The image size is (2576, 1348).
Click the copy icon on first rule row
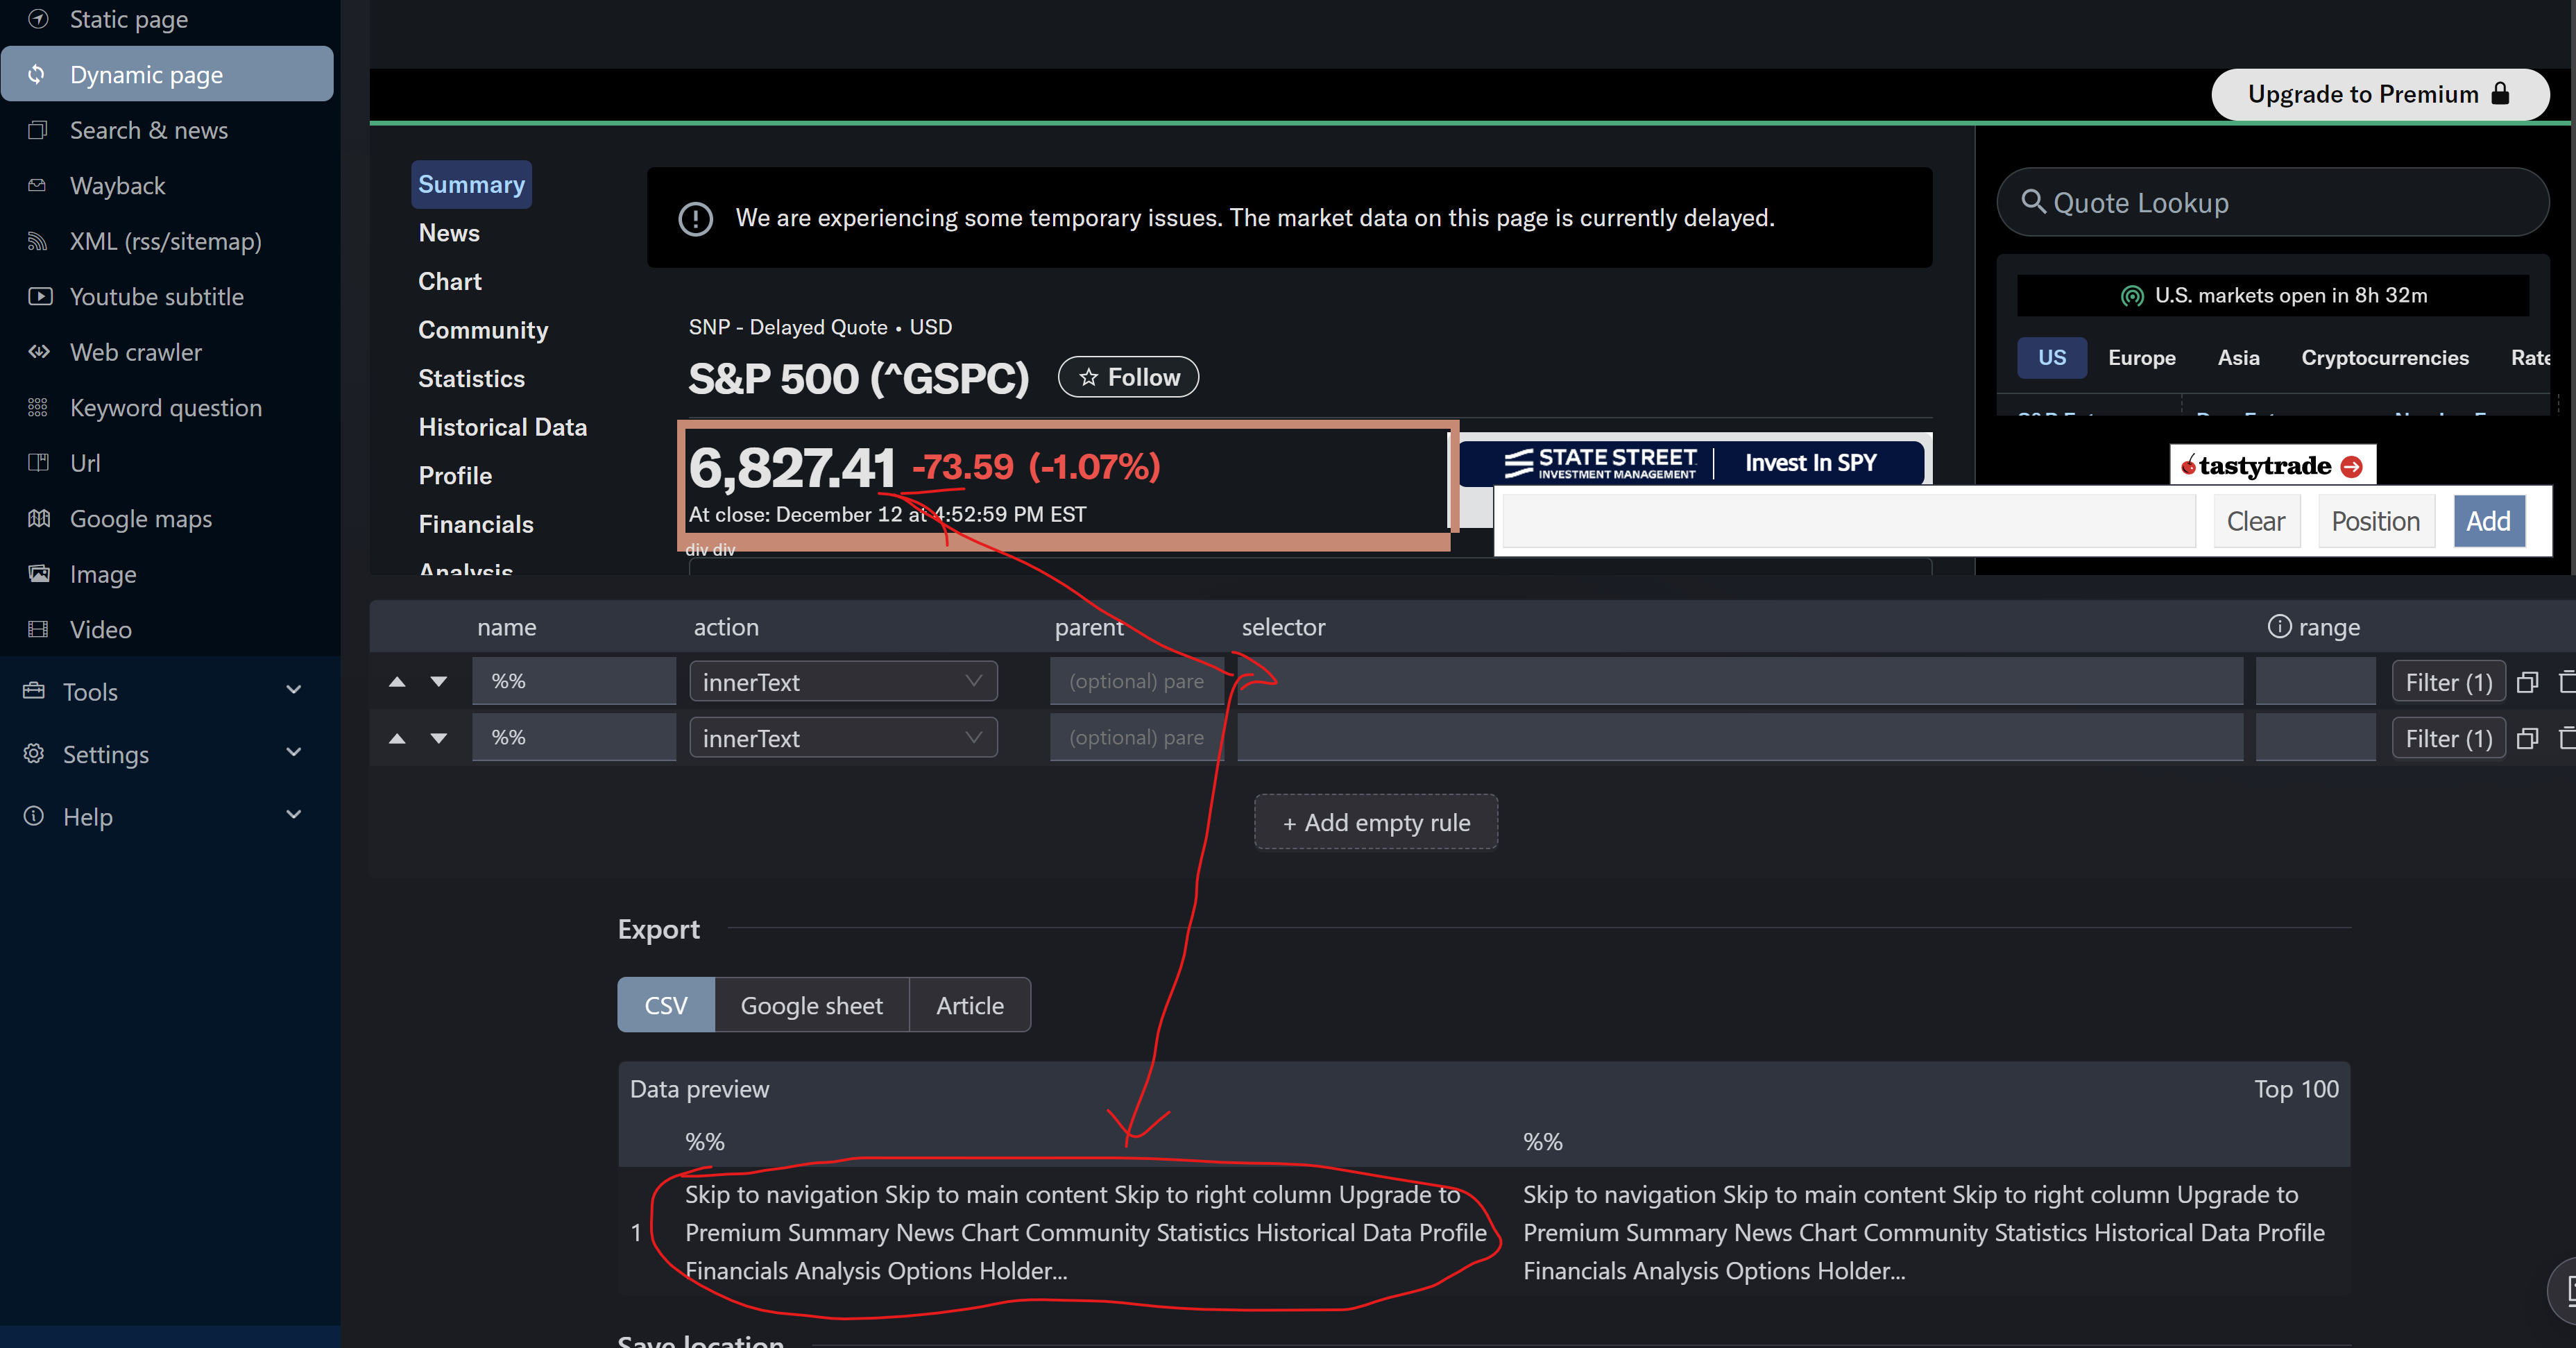point(2527,682)
